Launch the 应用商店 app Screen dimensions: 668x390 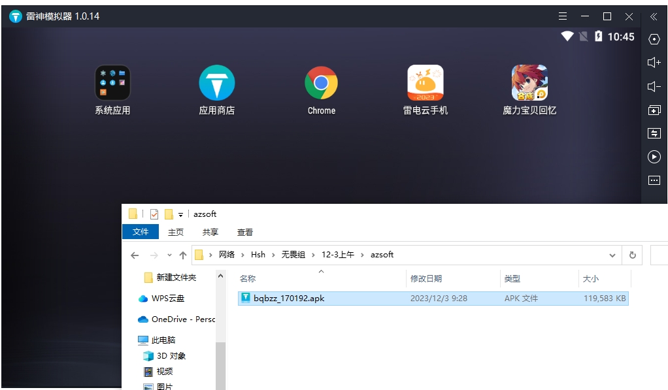point(217,82)
